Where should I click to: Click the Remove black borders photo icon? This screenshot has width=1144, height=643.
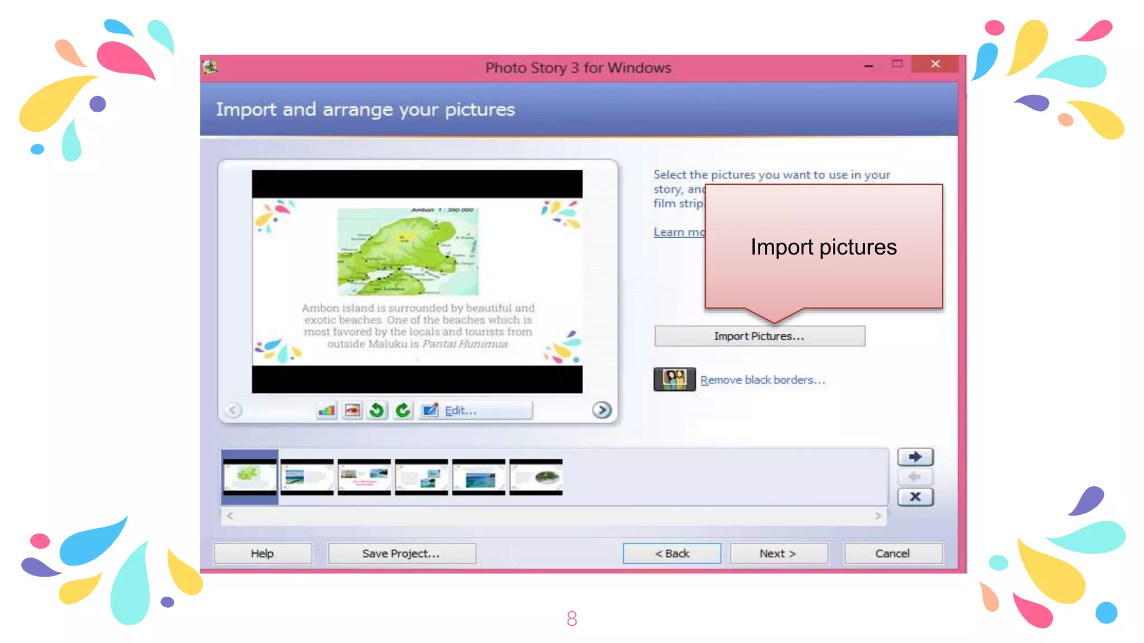[674, 380]
